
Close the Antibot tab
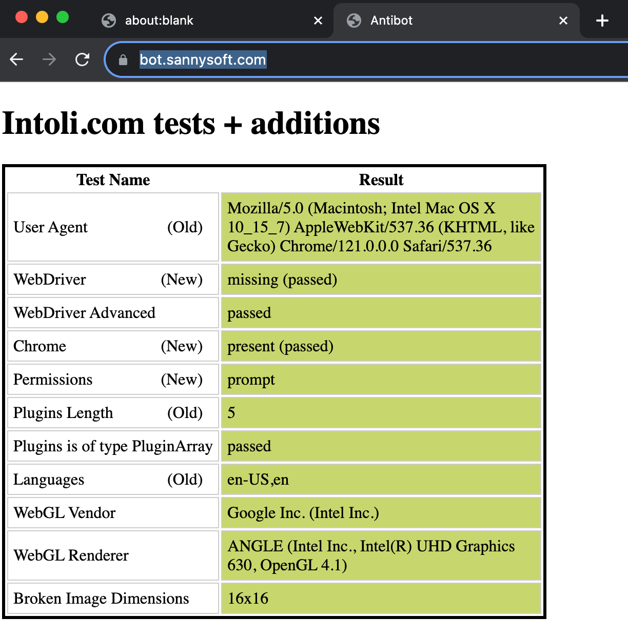click(563, 21)
